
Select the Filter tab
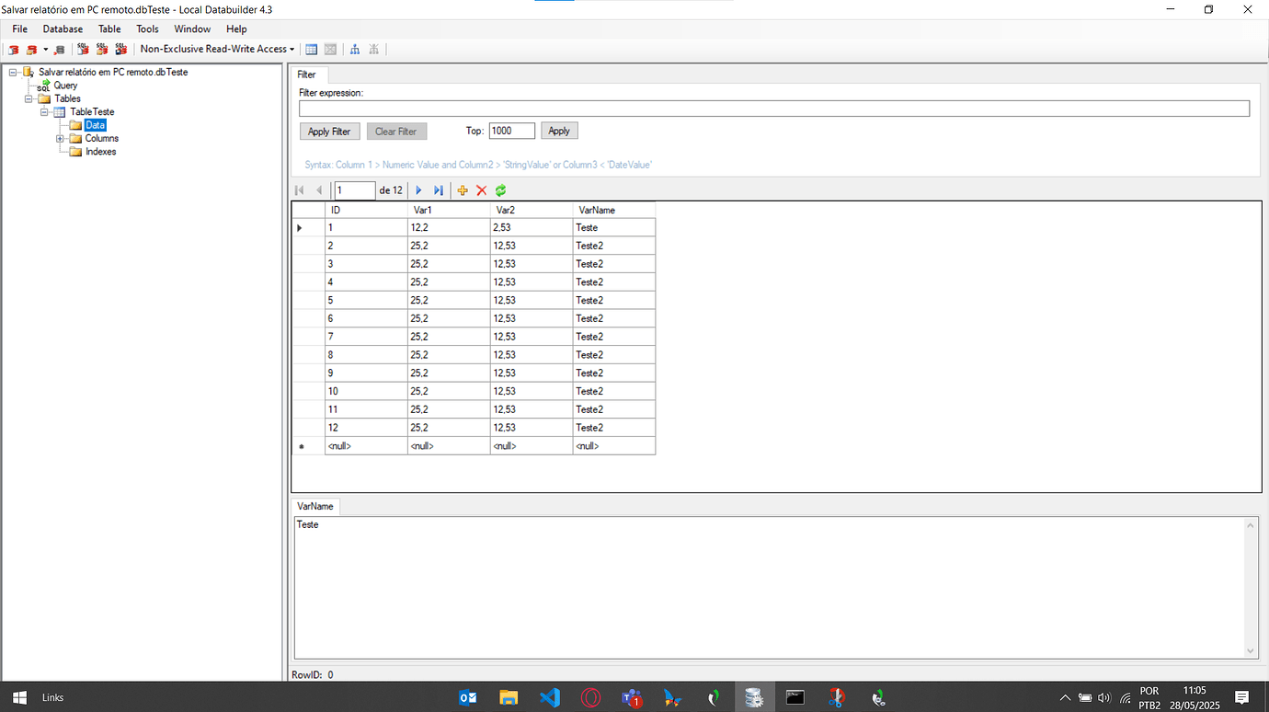click(x=306, y=75)
